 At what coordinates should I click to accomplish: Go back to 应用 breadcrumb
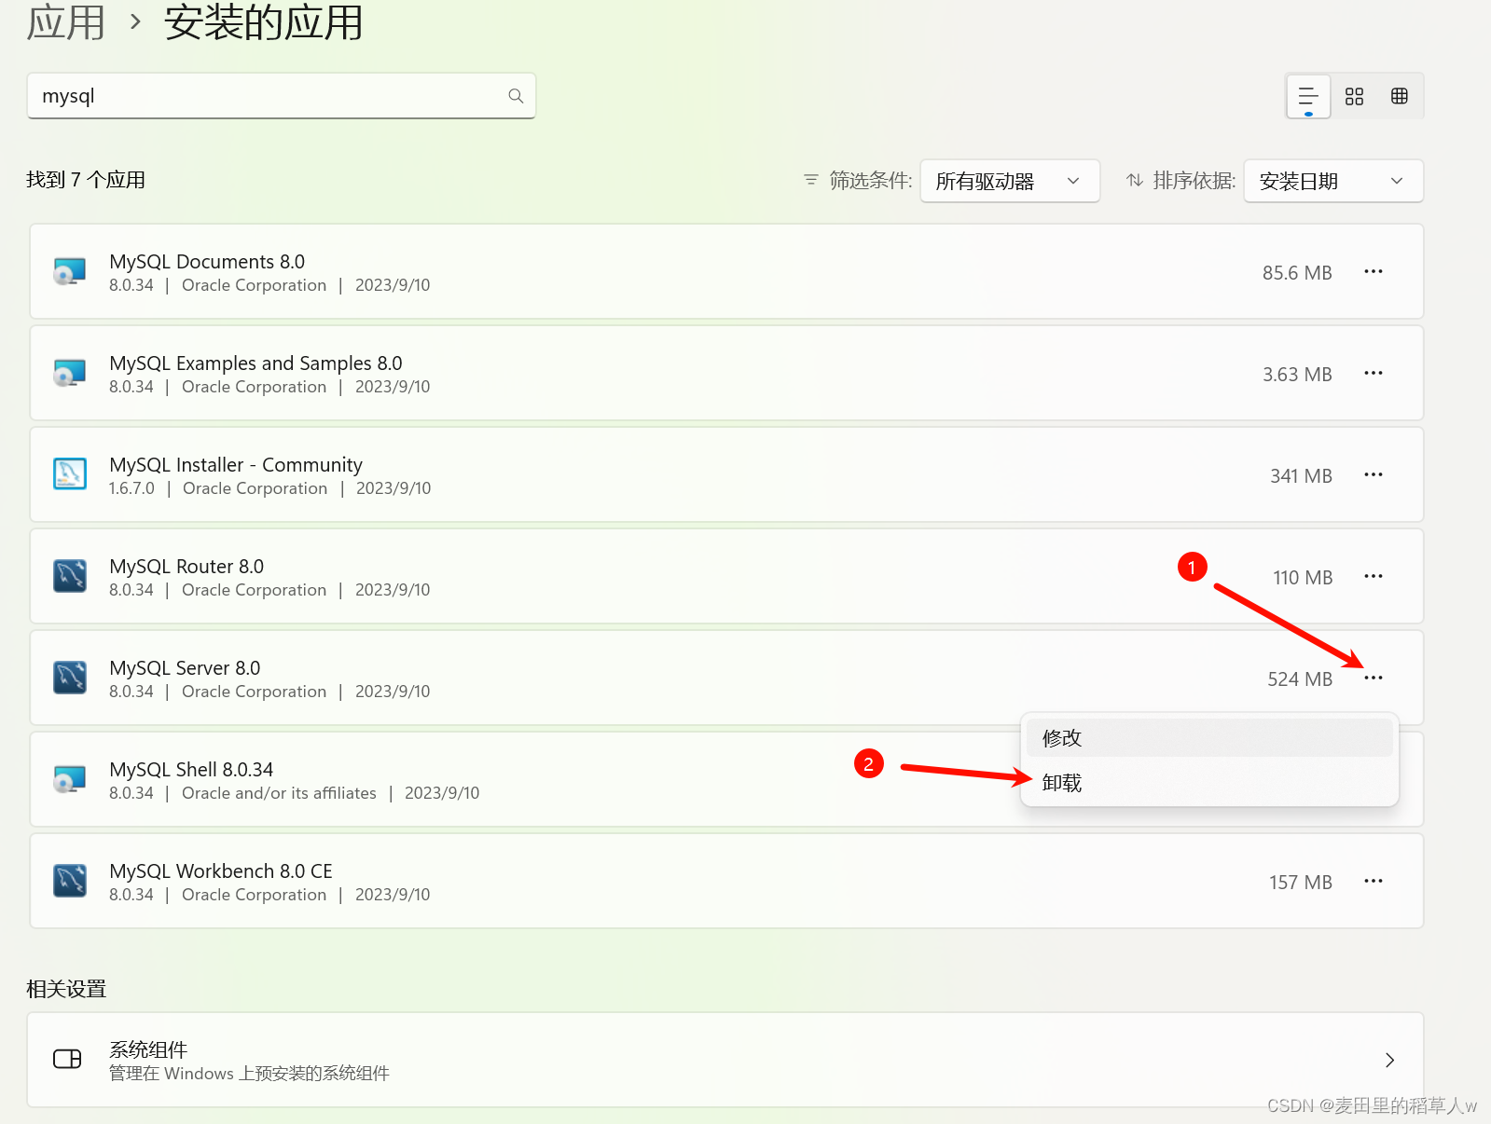point(65,22)
